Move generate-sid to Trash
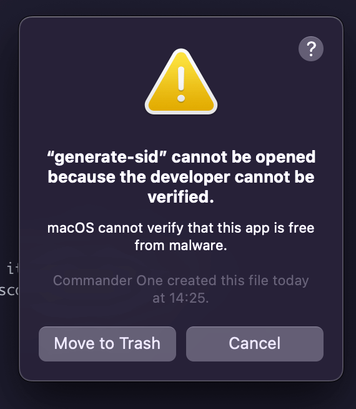This screenshot has height=409, width=356. (x=107, y=343)
